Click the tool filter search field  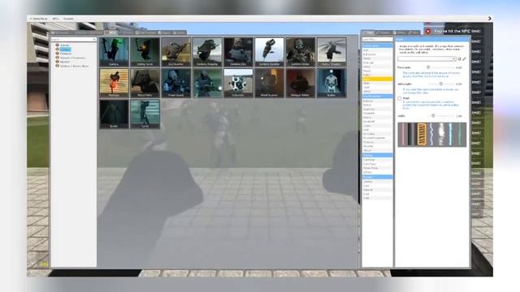pos(377,40)
